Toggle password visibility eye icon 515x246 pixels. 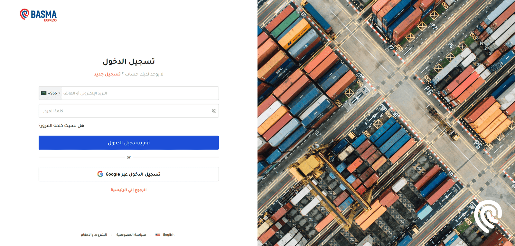pos(214,111)
